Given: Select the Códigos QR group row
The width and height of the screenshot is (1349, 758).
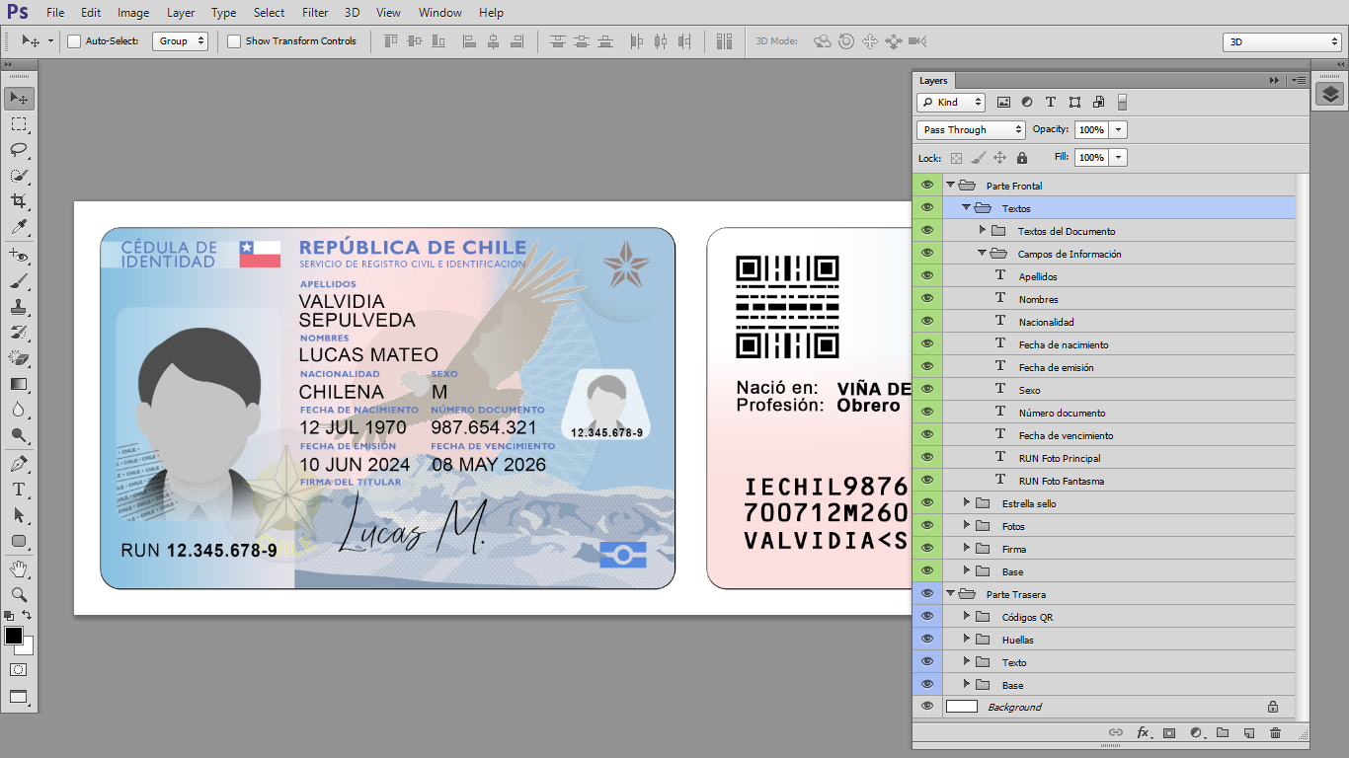Looking at the screenshot, I should tap(1119, 616).
